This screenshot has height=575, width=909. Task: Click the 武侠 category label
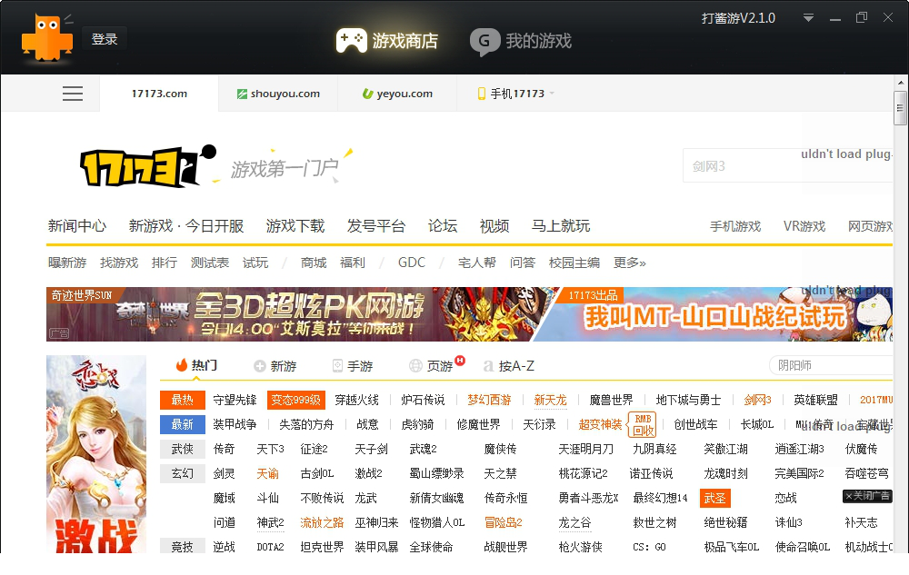(x=183, y=449)
